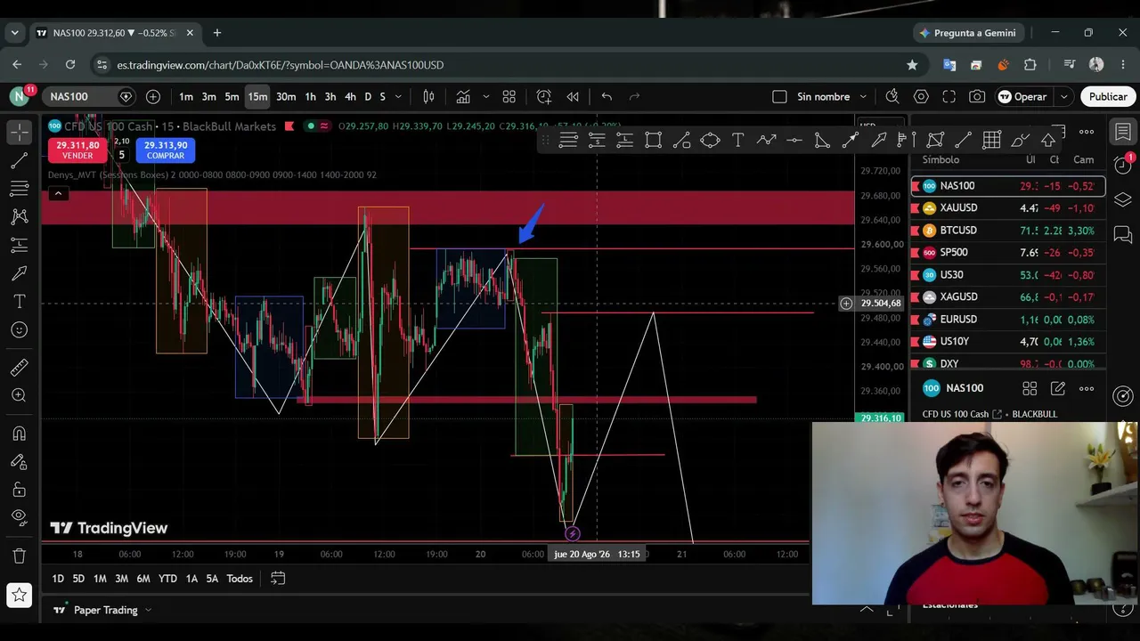
Task: Select the 4h timeframe
Action: coord(350,96)
